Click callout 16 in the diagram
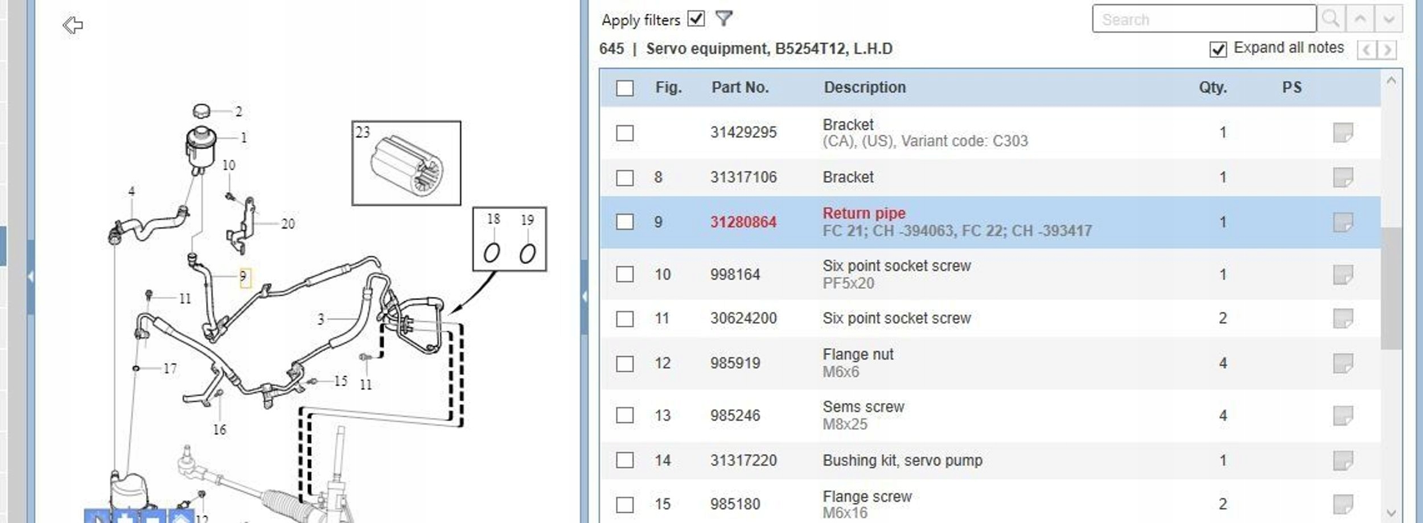This screenshot has width=1423, height=523. click(220, 430)
